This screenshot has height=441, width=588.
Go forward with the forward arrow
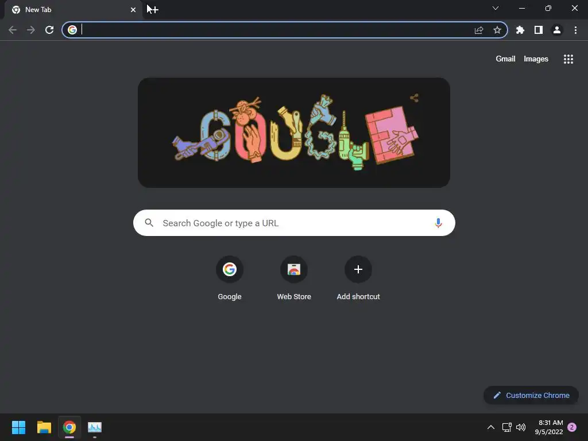pyautogui.click(x=31, y=30)
